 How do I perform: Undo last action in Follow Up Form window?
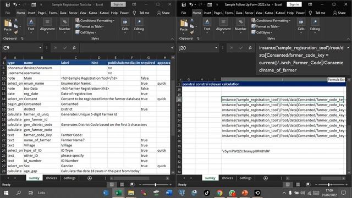point(191,4)
